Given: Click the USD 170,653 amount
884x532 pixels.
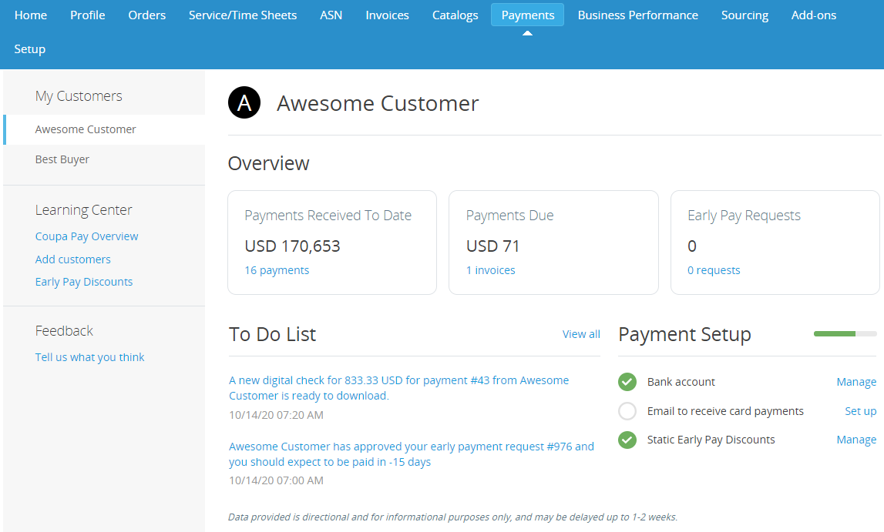Looking at the screenshot, I should click(x=292, y=246).
